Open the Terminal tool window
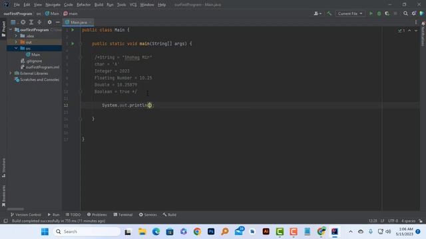Viewport: 426px width, 239px height. tap(122, 214)
